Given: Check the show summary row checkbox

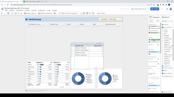Looking at the screenshot, I should [x=149, y=78].
